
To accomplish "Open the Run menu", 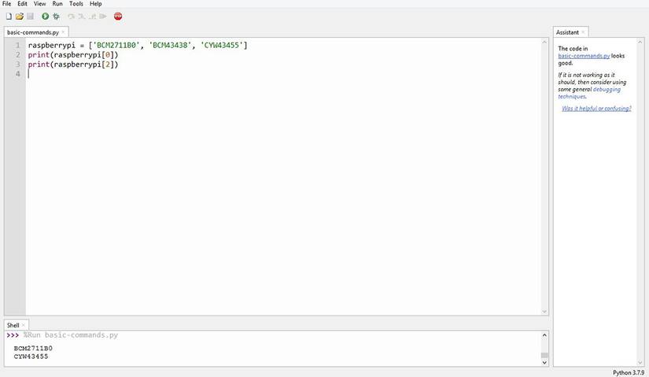I will 57,4.
